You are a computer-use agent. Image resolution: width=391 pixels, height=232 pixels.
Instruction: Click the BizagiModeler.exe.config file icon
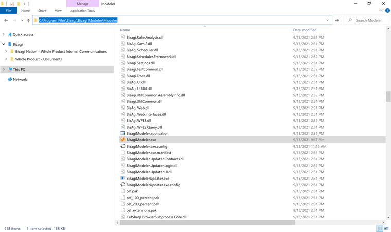[122, 146]
